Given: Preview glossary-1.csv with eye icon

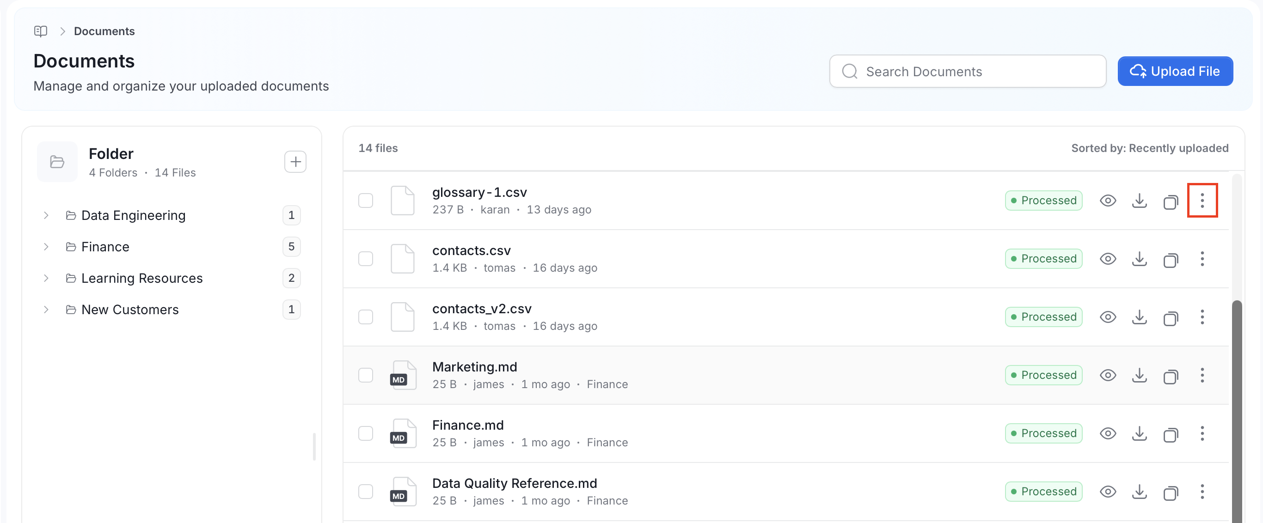Looking at the screenshot, I should 1108,201.
